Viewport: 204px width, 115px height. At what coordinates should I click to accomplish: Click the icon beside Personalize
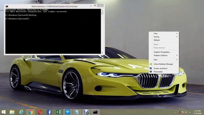tap(151, 72)
